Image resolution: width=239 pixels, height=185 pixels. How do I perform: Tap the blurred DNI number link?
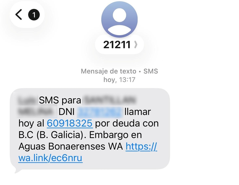pos(100,112)
